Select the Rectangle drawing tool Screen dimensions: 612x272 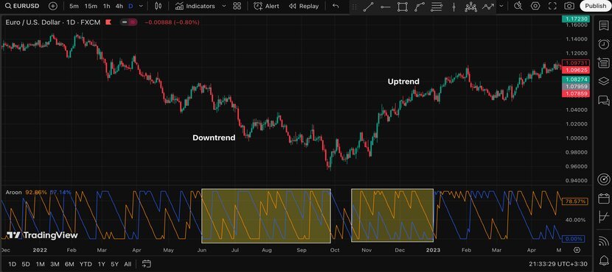click(x=402, y=7)
